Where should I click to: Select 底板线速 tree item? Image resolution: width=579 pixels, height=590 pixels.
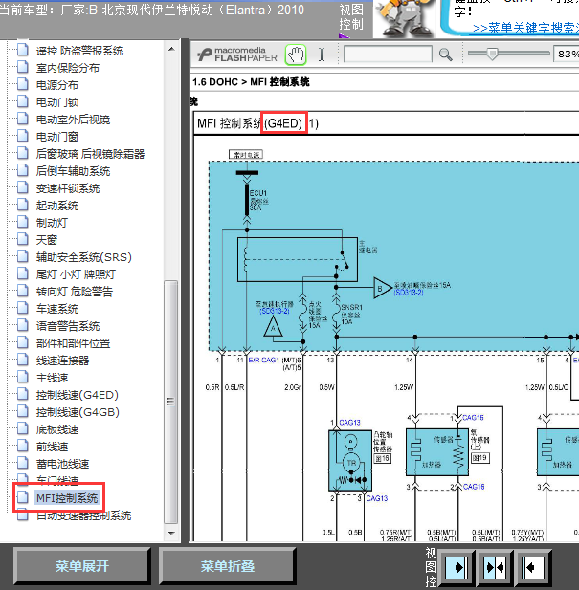[57, 429]
